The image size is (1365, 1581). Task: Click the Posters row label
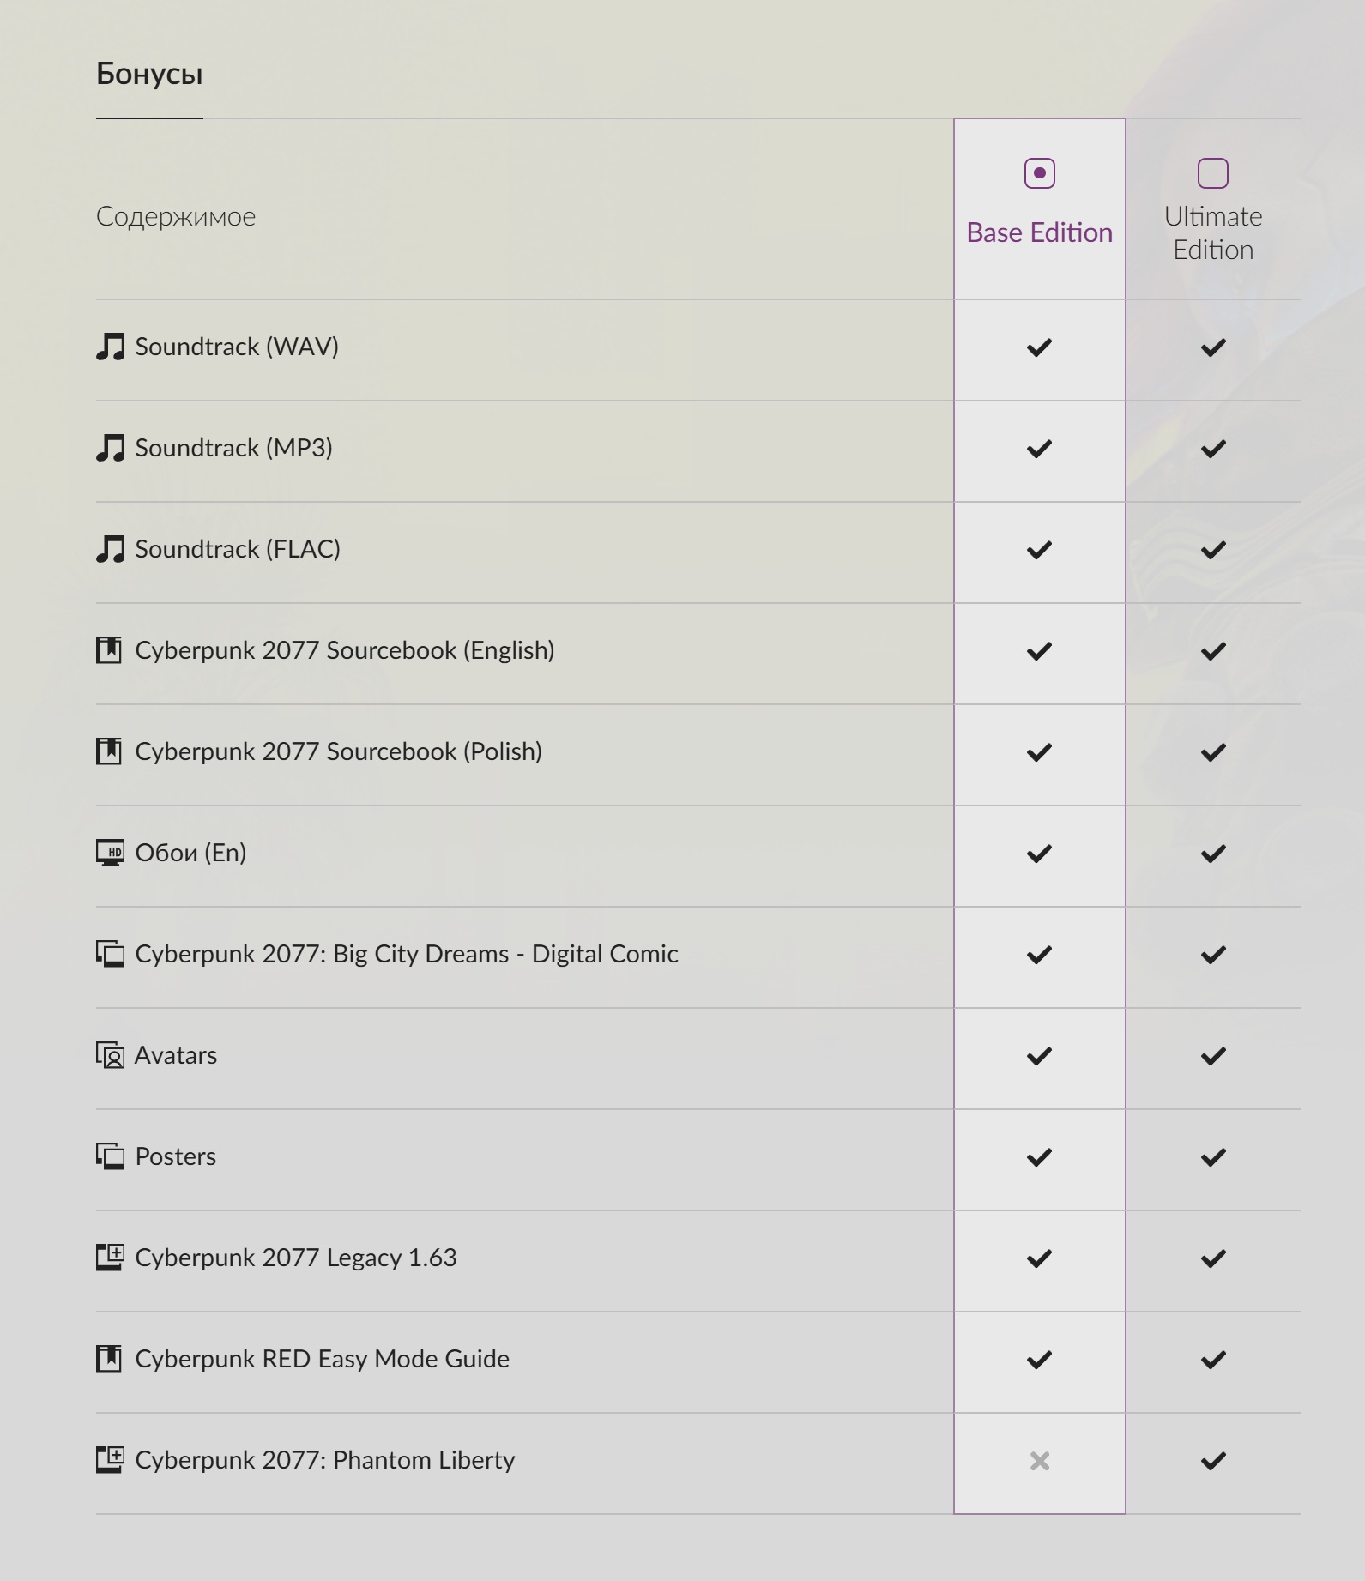click(176, 1156)
